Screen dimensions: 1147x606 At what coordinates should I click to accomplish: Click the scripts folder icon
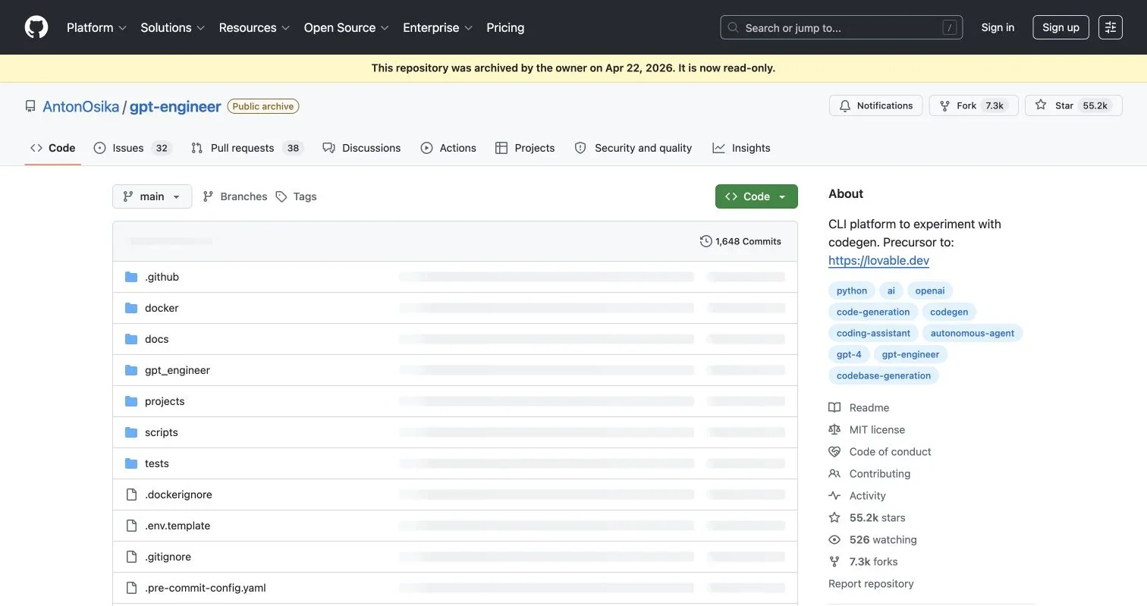pyautogui.click(x=131, y=432)
